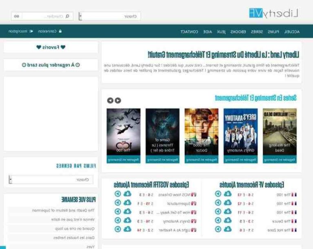
Task: Open the Grey's Anatomy poster thumbnail
Action: pos(240,132)
